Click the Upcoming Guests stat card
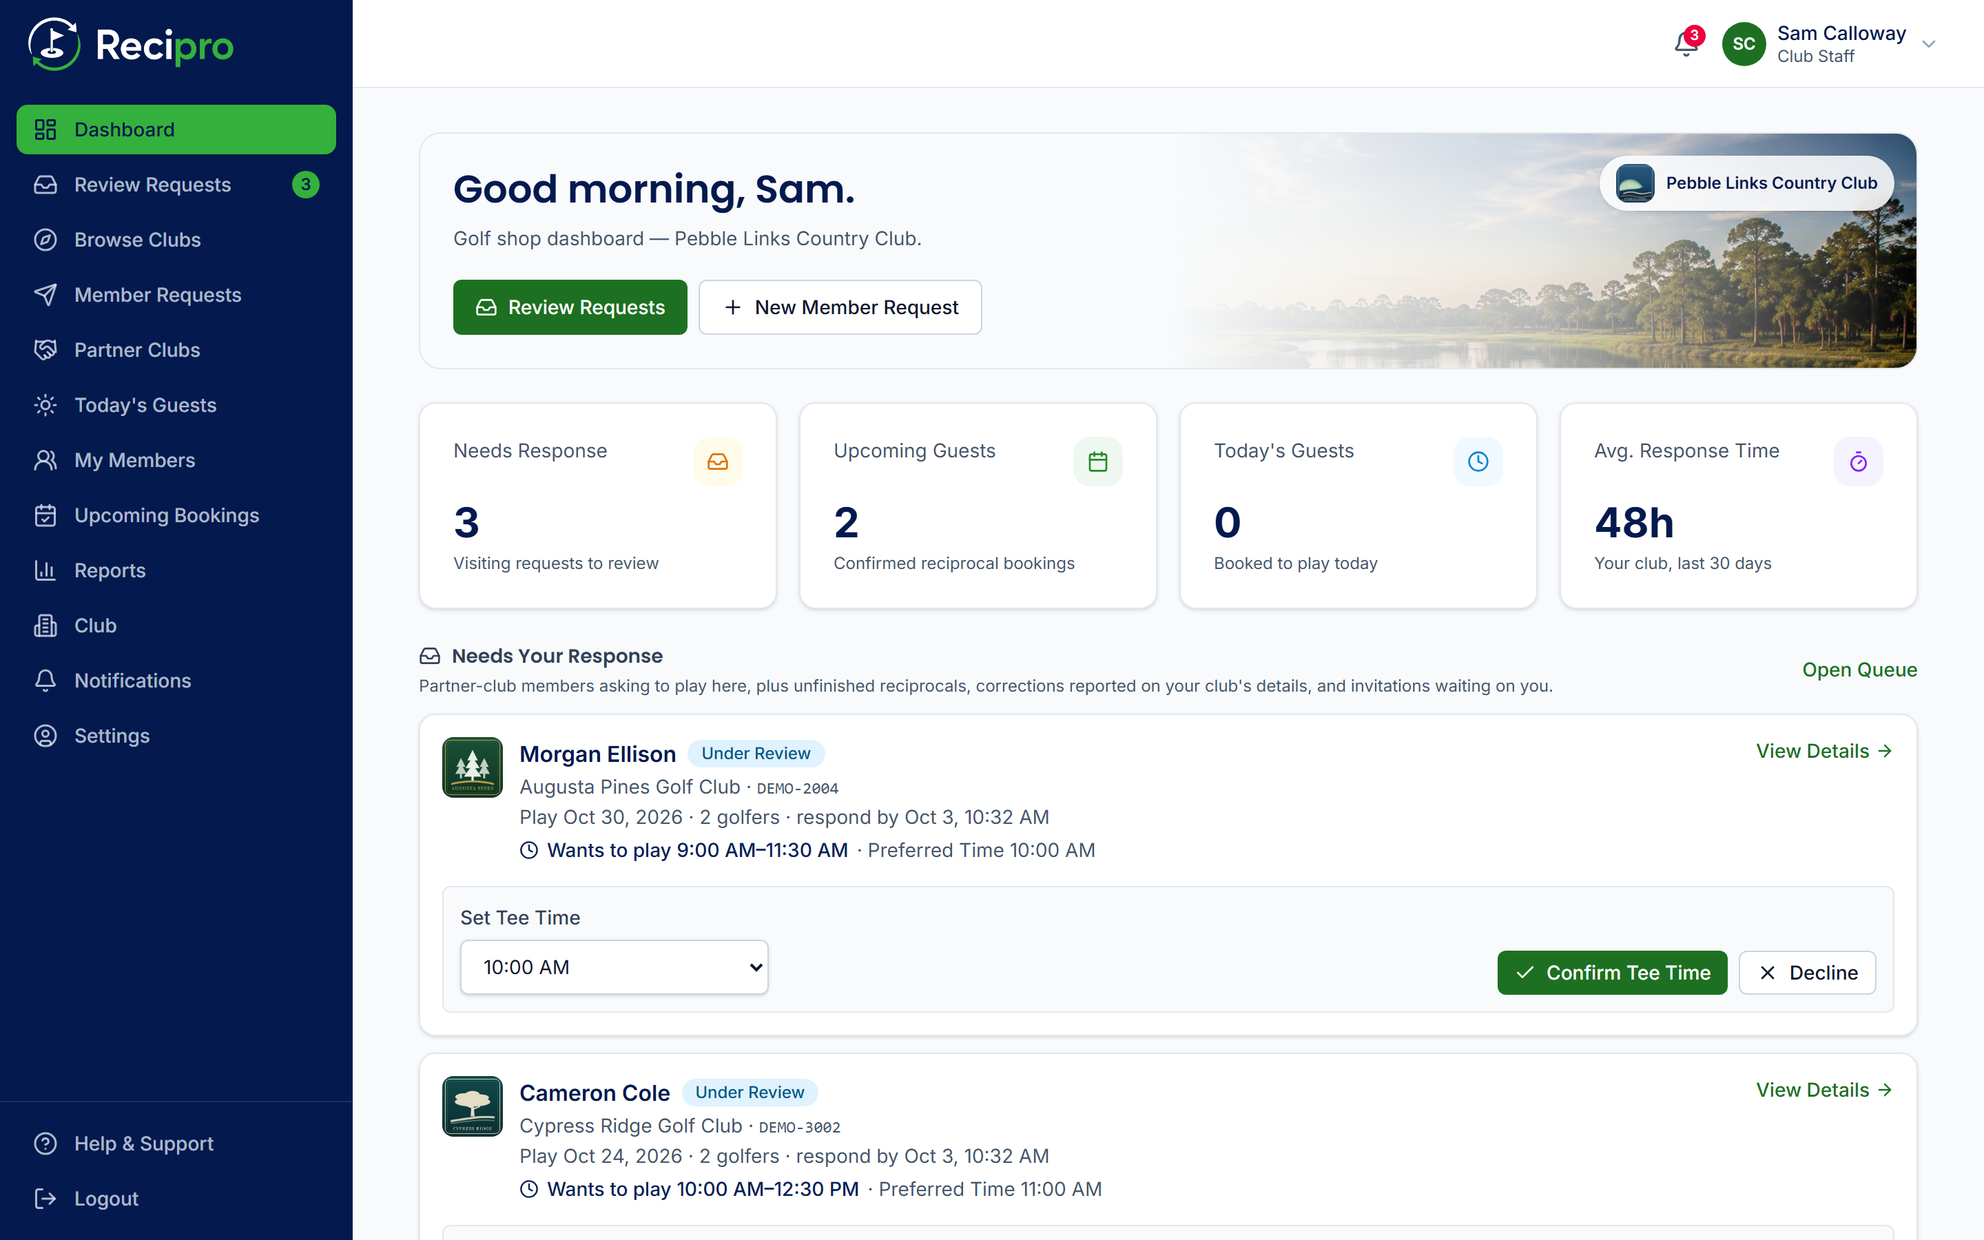Image resolution: width=1984 pixels, height=1240 pixels. click(x=978, y=505)
